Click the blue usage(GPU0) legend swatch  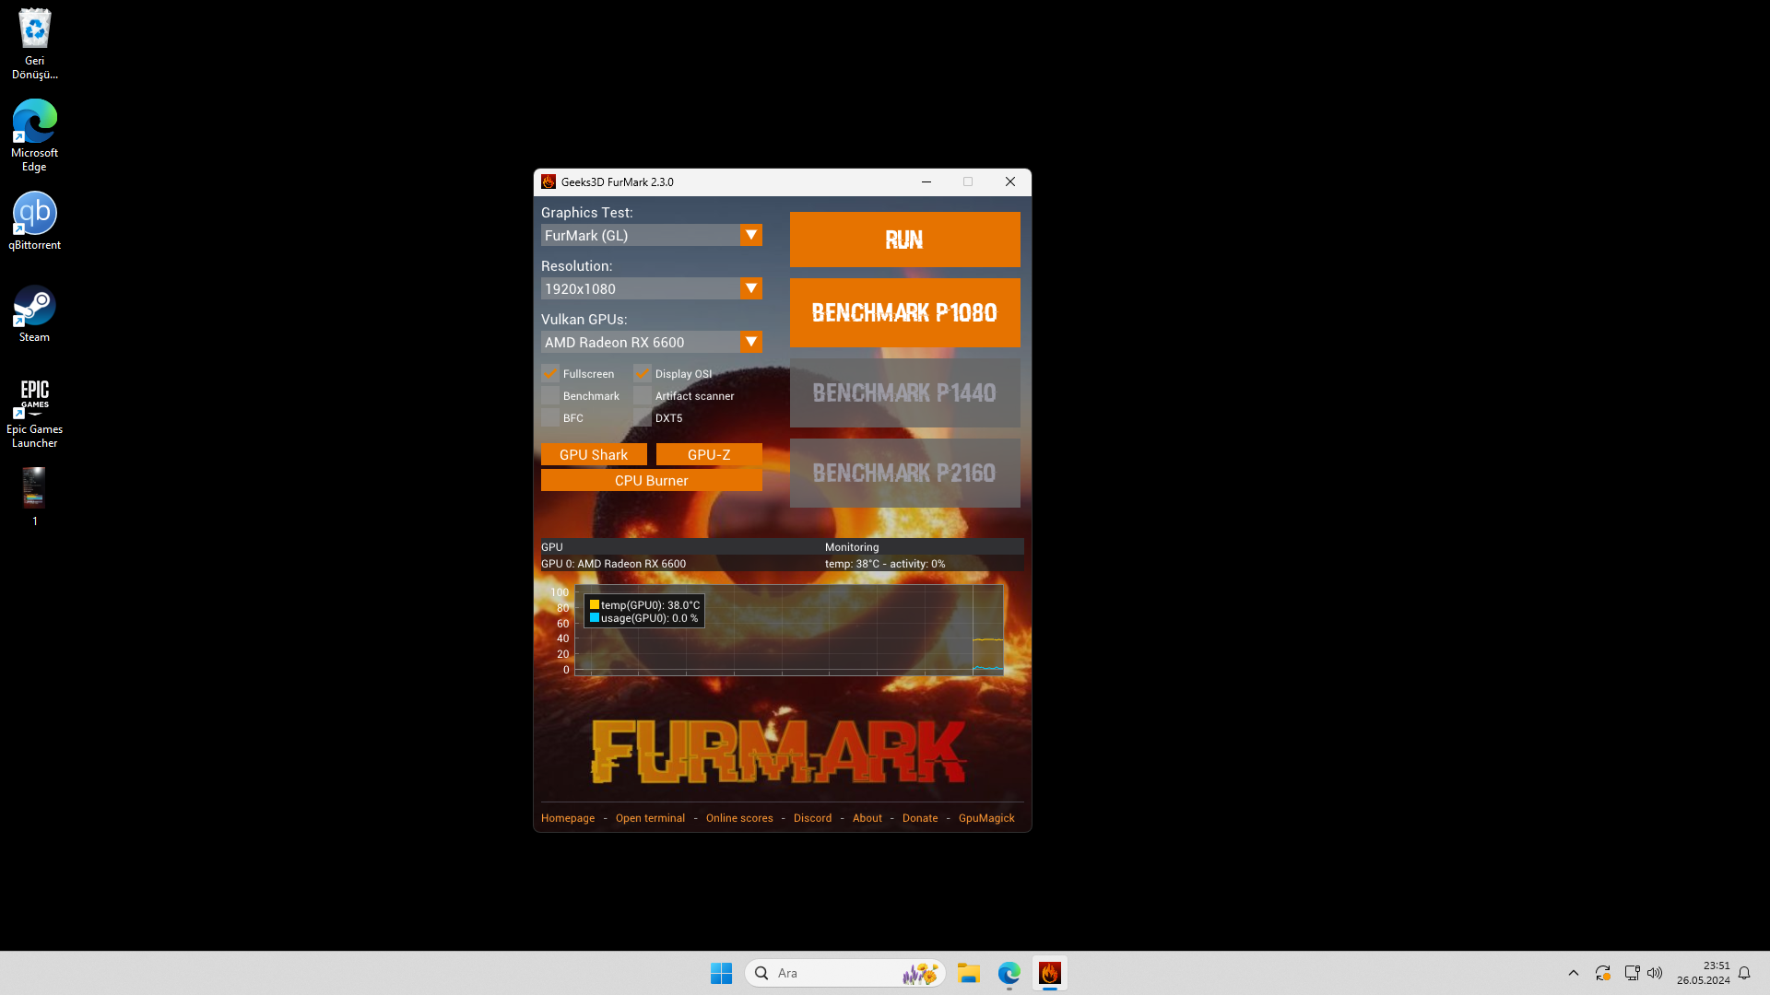tap(595, 617)
